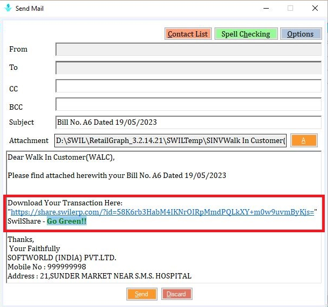Focus the BCC input field
The image size is (328, 307).
click(188, 104)
